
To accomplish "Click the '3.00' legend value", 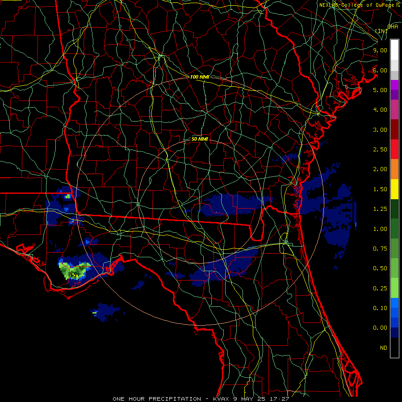I will [x=380, y=130].
